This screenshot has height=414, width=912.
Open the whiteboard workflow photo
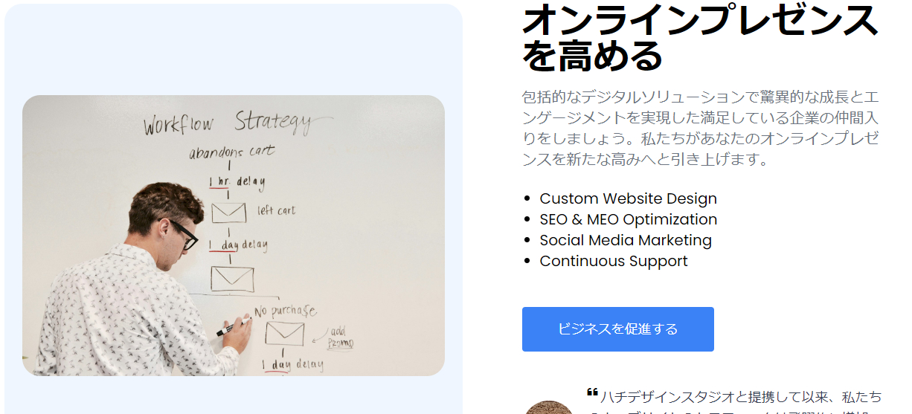pyautogui.click(x=234, y=236)
